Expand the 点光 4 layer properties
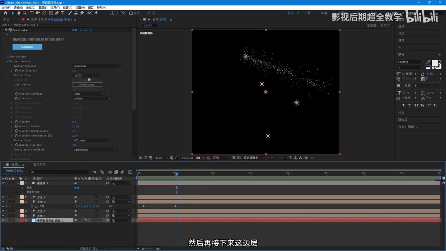Viewport: 446px width, 251px height. pos(18,197)
